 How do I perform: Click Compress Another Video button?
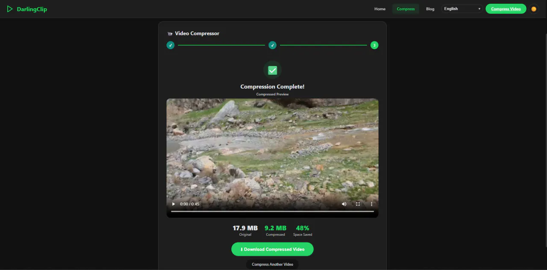[x=272, y=264]
